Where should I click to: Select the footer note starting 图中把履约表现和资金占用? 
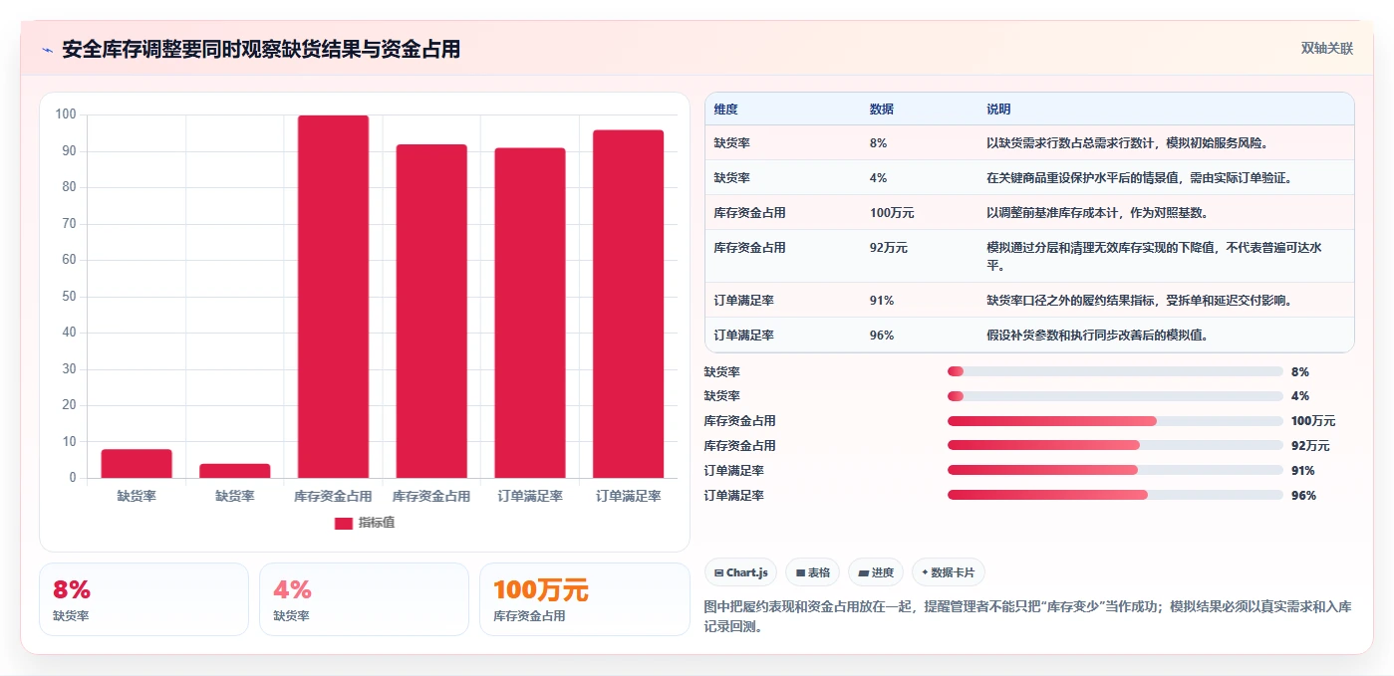pyautogui.click(x=1028, y=616)
